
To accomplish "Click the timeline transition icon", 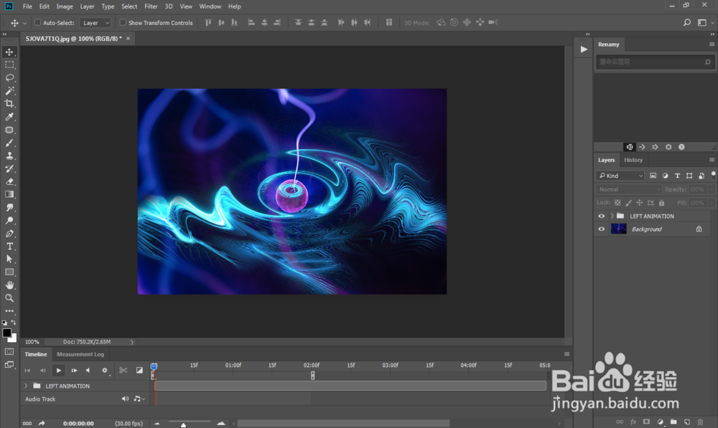I will pos(140,371).
